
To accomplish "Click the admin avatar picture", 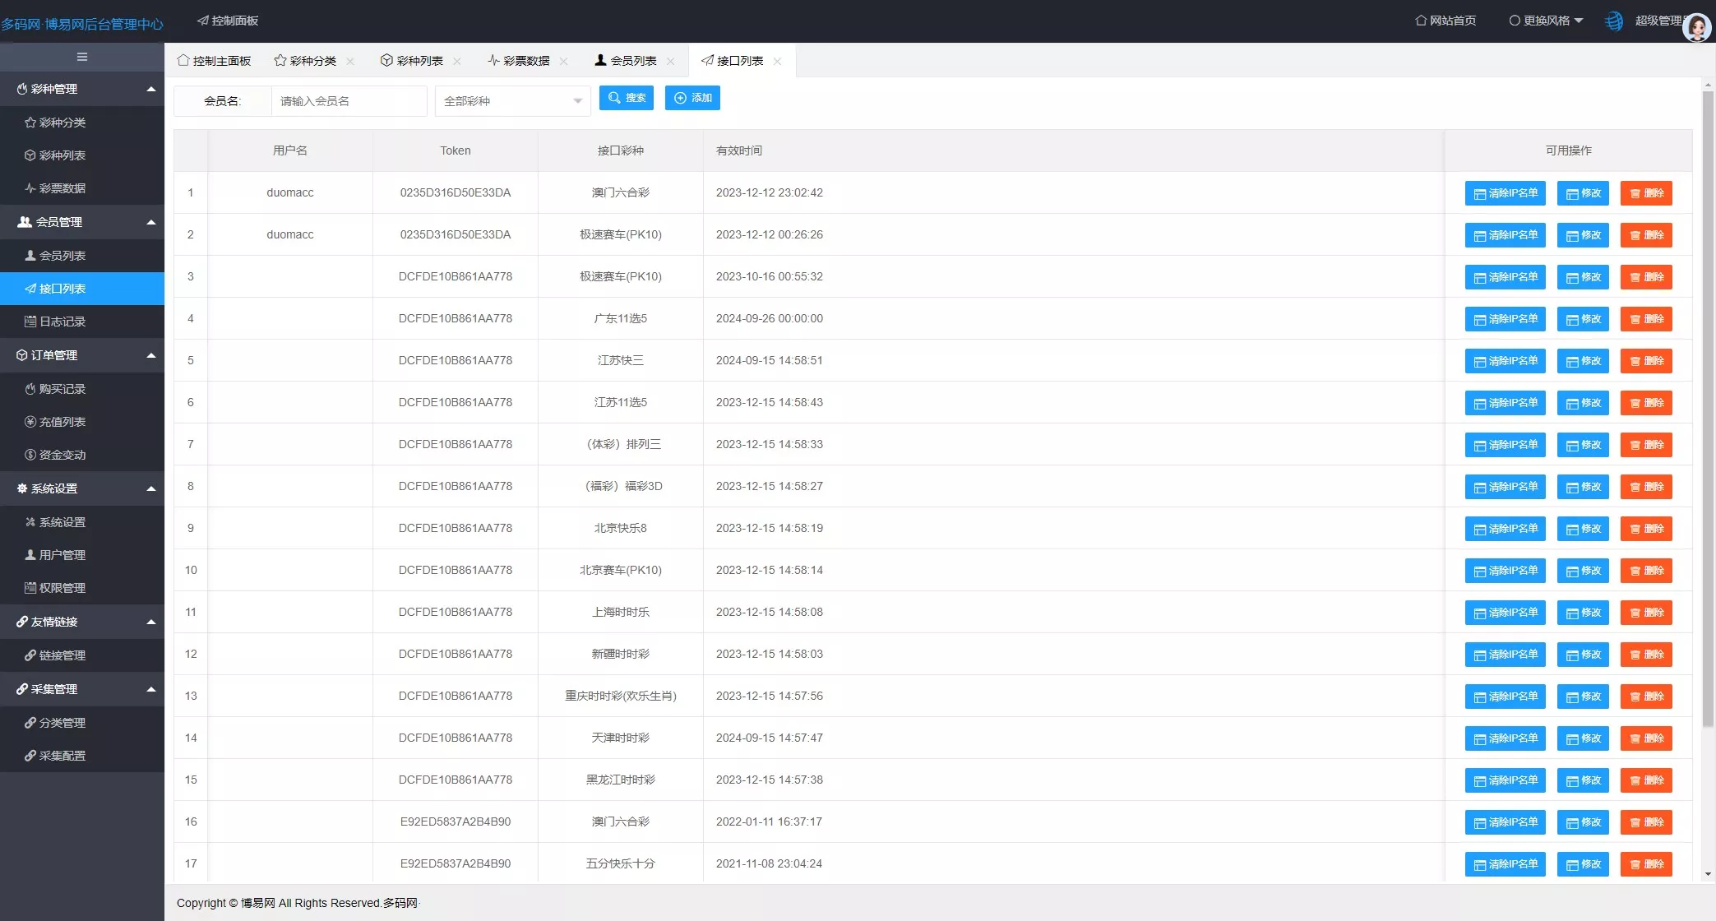I will tap(1696, 27).
